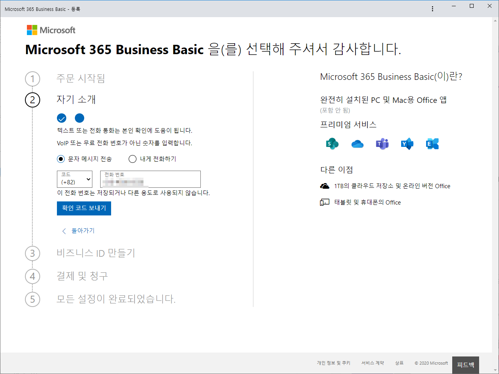The height and width of the screenshot is (374, 499).
Task: Click step 1 circle 주문 시작됨
Action: pyautogui.click(x=33, y=79)
